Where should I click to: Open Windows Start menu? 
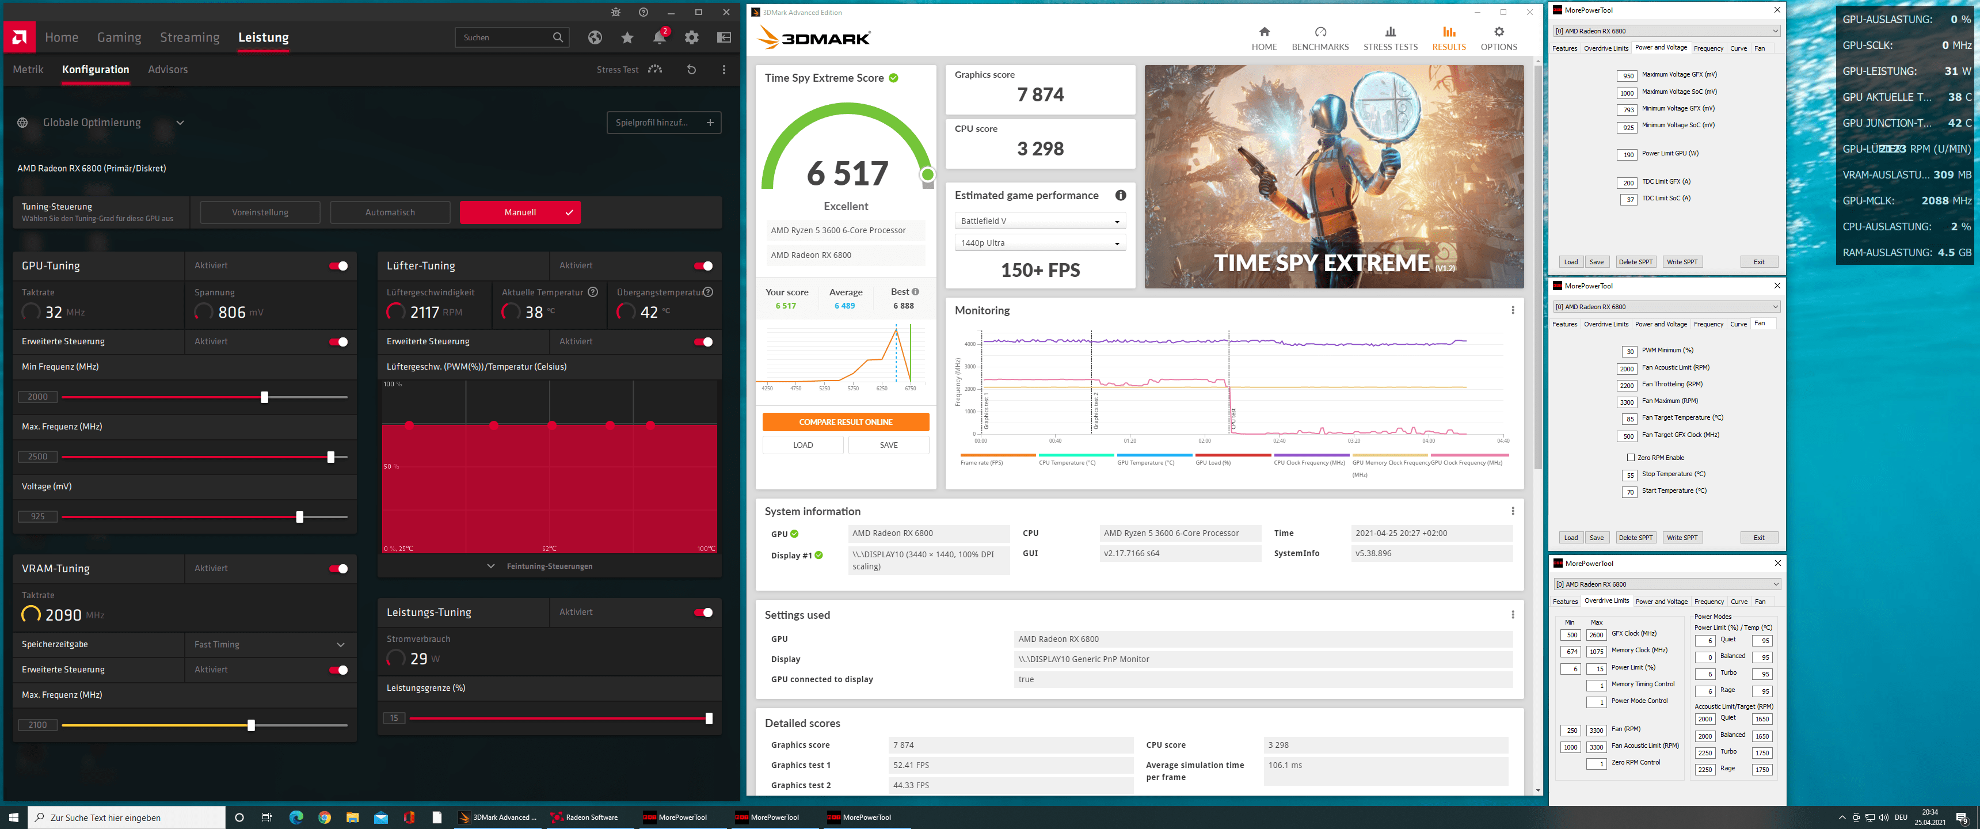[x=13, y=817]
